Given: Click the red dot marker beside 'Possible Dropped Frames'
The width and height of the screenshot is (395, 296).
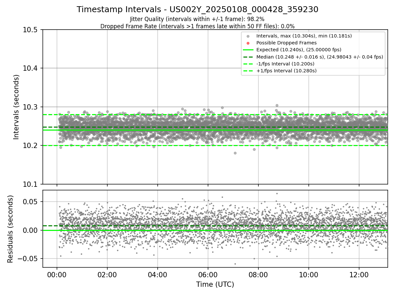Looking at the screenshot, I should click(248, 43).
